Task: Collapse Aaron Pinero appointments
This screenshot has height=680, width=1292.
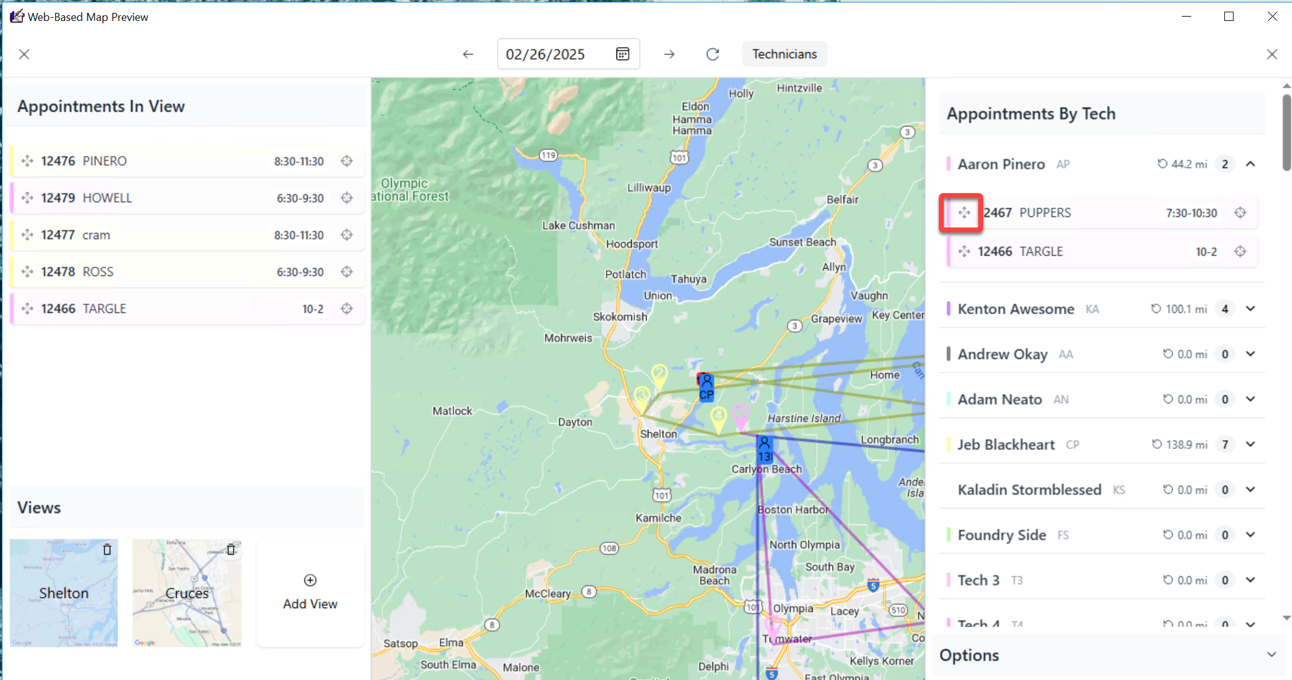Action: tap(1250, 164)
